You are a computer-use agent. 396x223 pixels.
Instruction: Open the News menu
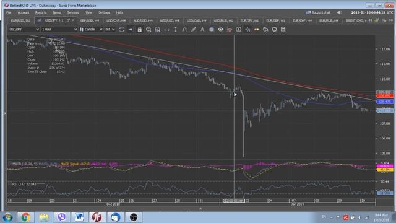point(57,12)
